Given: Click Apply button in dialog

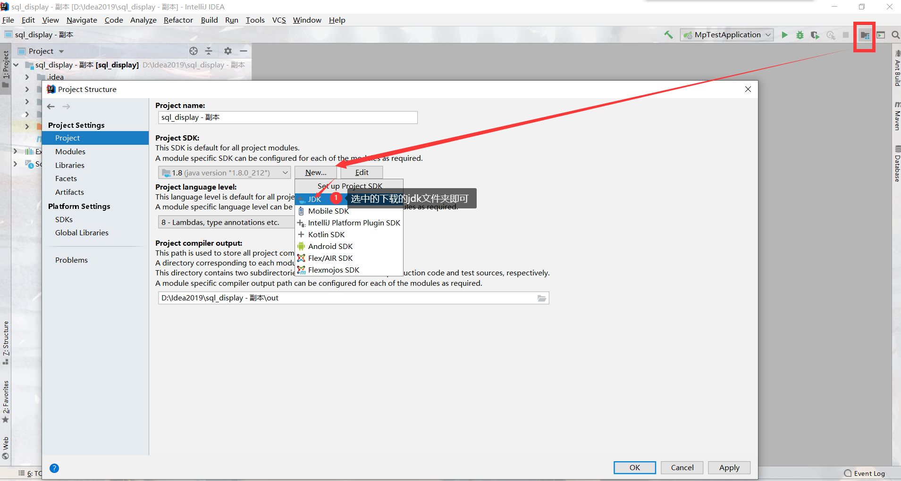Looking at the screenshot, I should click(x=729, y=468).
